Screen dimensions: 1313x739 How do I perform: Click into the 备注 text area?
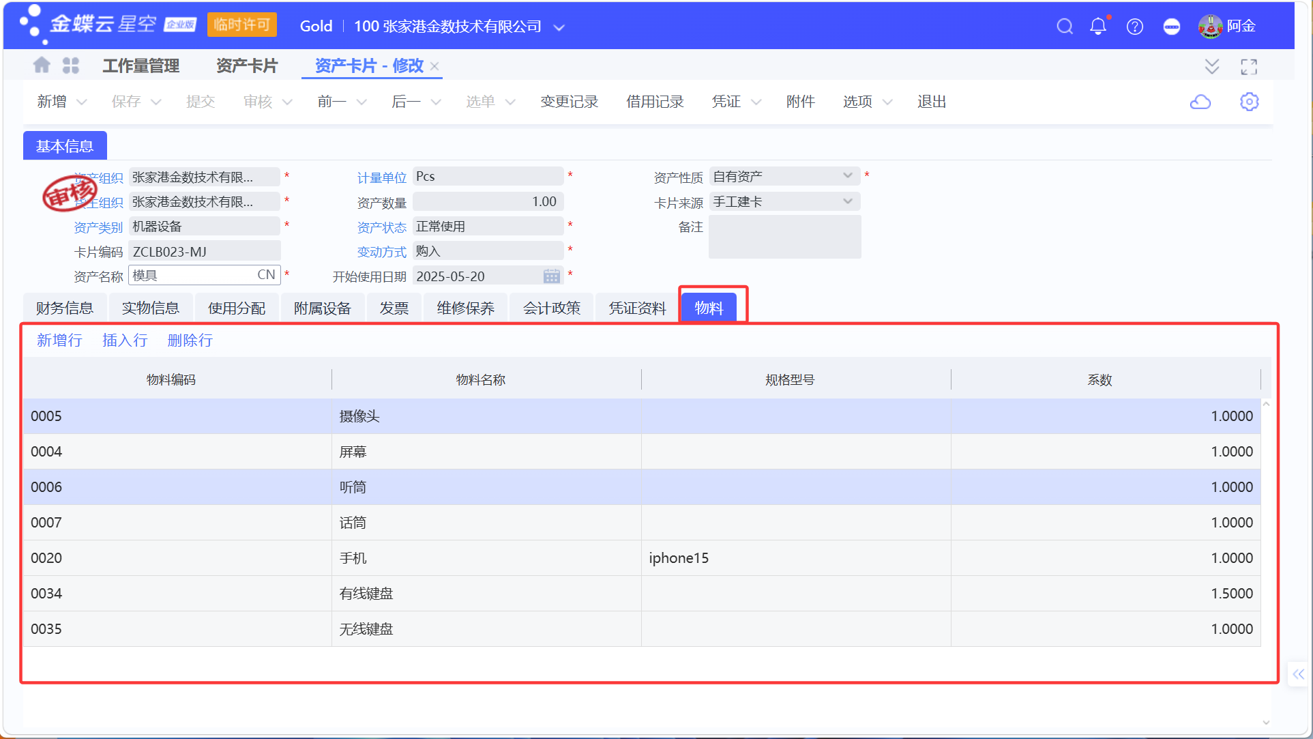(x=784, y=237)
